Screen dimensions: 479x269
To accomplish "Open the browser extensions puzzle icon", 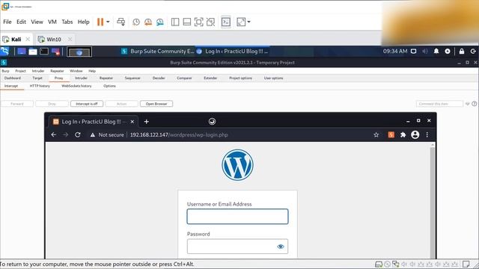I will click(x=403, y=134).
